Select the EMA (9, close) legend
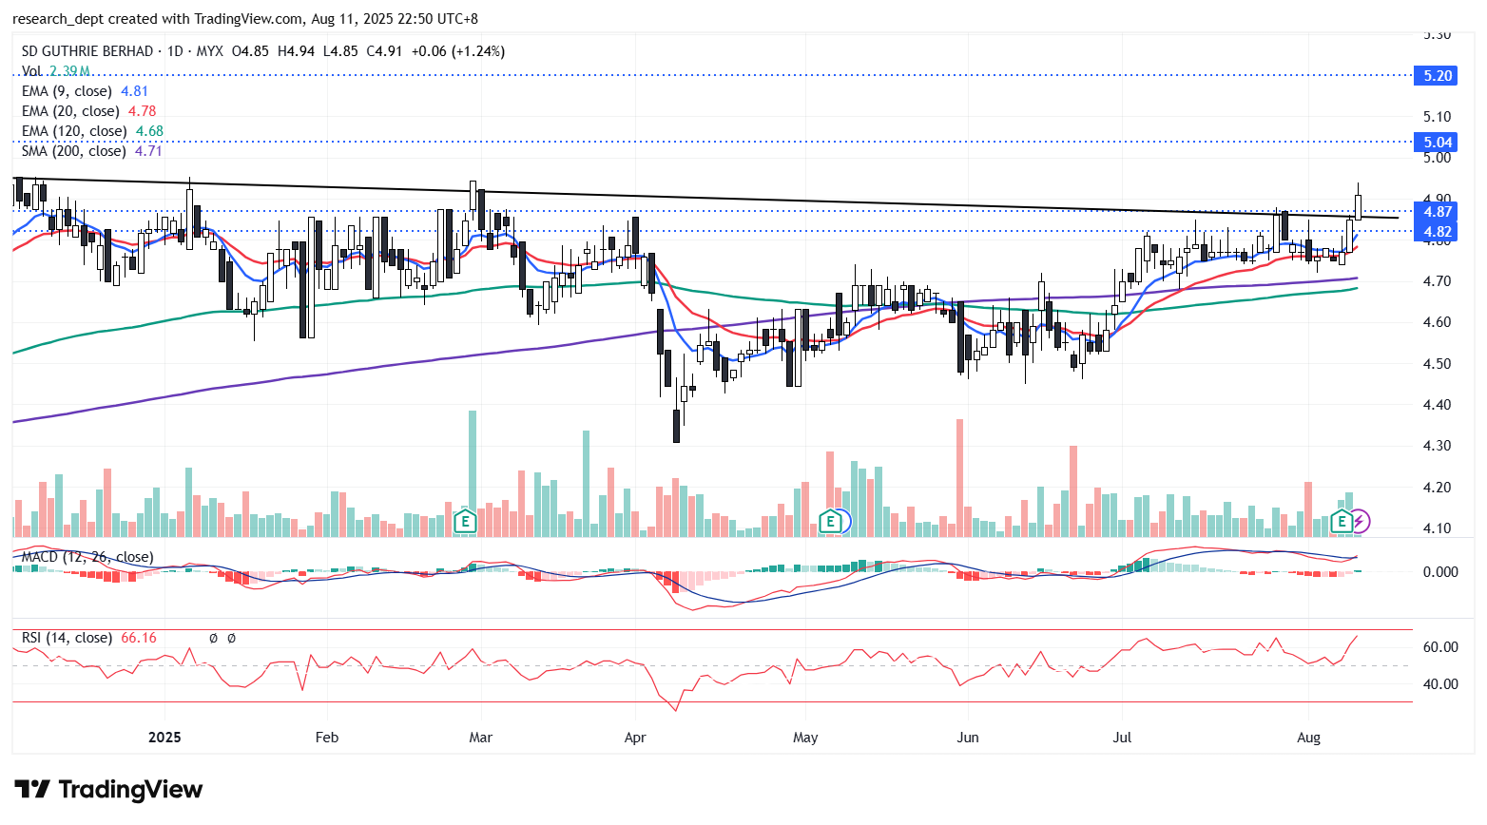This screenshot has height=825, width=1487. coord(85,91)
